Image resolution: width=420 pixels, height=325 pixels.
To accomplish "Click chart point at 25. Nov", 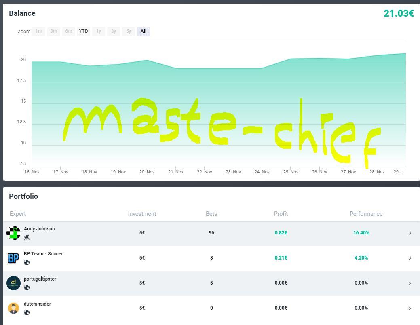I will coord(291,59).
